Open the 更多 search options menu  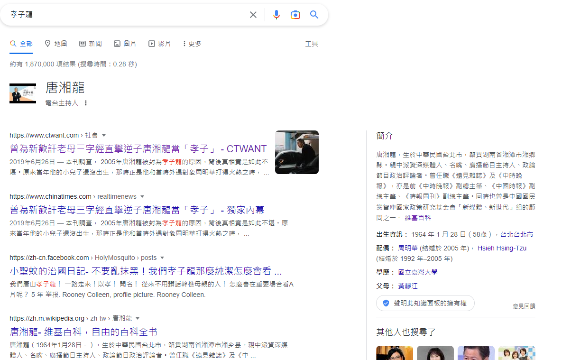pos(192,44)
